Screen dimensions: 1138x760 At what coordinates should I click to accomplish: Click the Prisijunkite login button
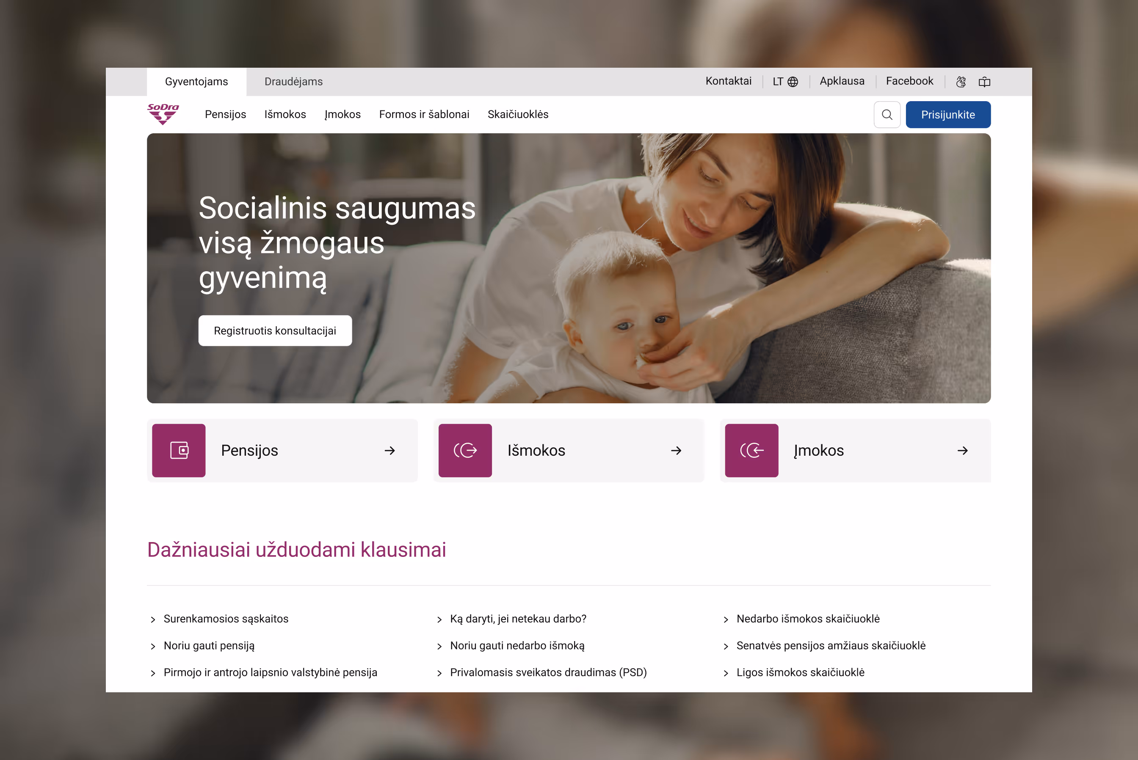(x=948, y=115)
